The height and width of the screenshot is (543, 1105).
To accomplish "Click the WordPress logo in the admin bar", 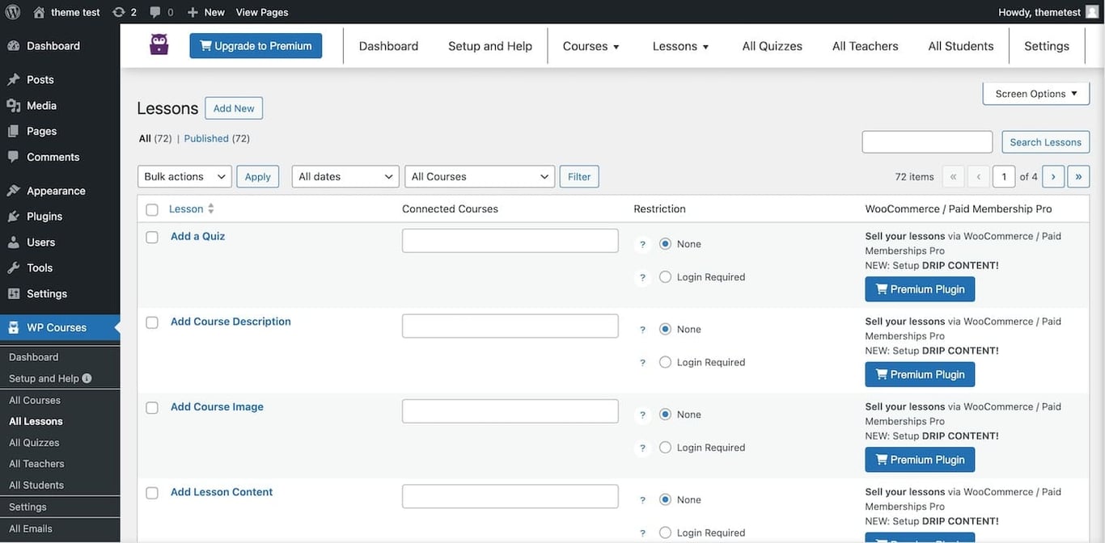I will [x=11, y=11].
